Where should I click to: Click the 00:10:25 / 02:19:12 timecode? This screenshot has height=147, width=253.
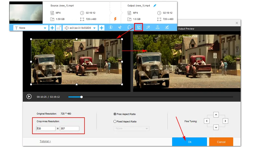pyautogui.click(x=48, y=97)
